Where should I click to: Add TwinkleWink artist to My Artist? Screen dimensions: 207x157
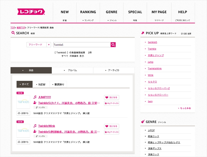point(112,132)
